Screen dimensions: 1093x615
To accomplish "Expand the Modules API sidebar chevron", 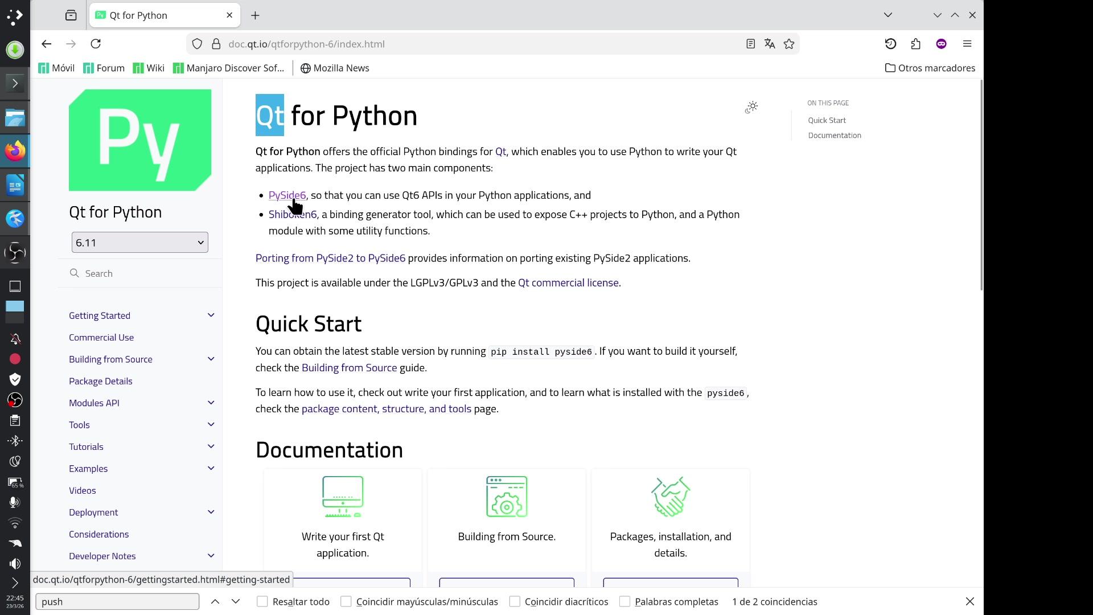I will pyautogui.click(x=211, y=403).
